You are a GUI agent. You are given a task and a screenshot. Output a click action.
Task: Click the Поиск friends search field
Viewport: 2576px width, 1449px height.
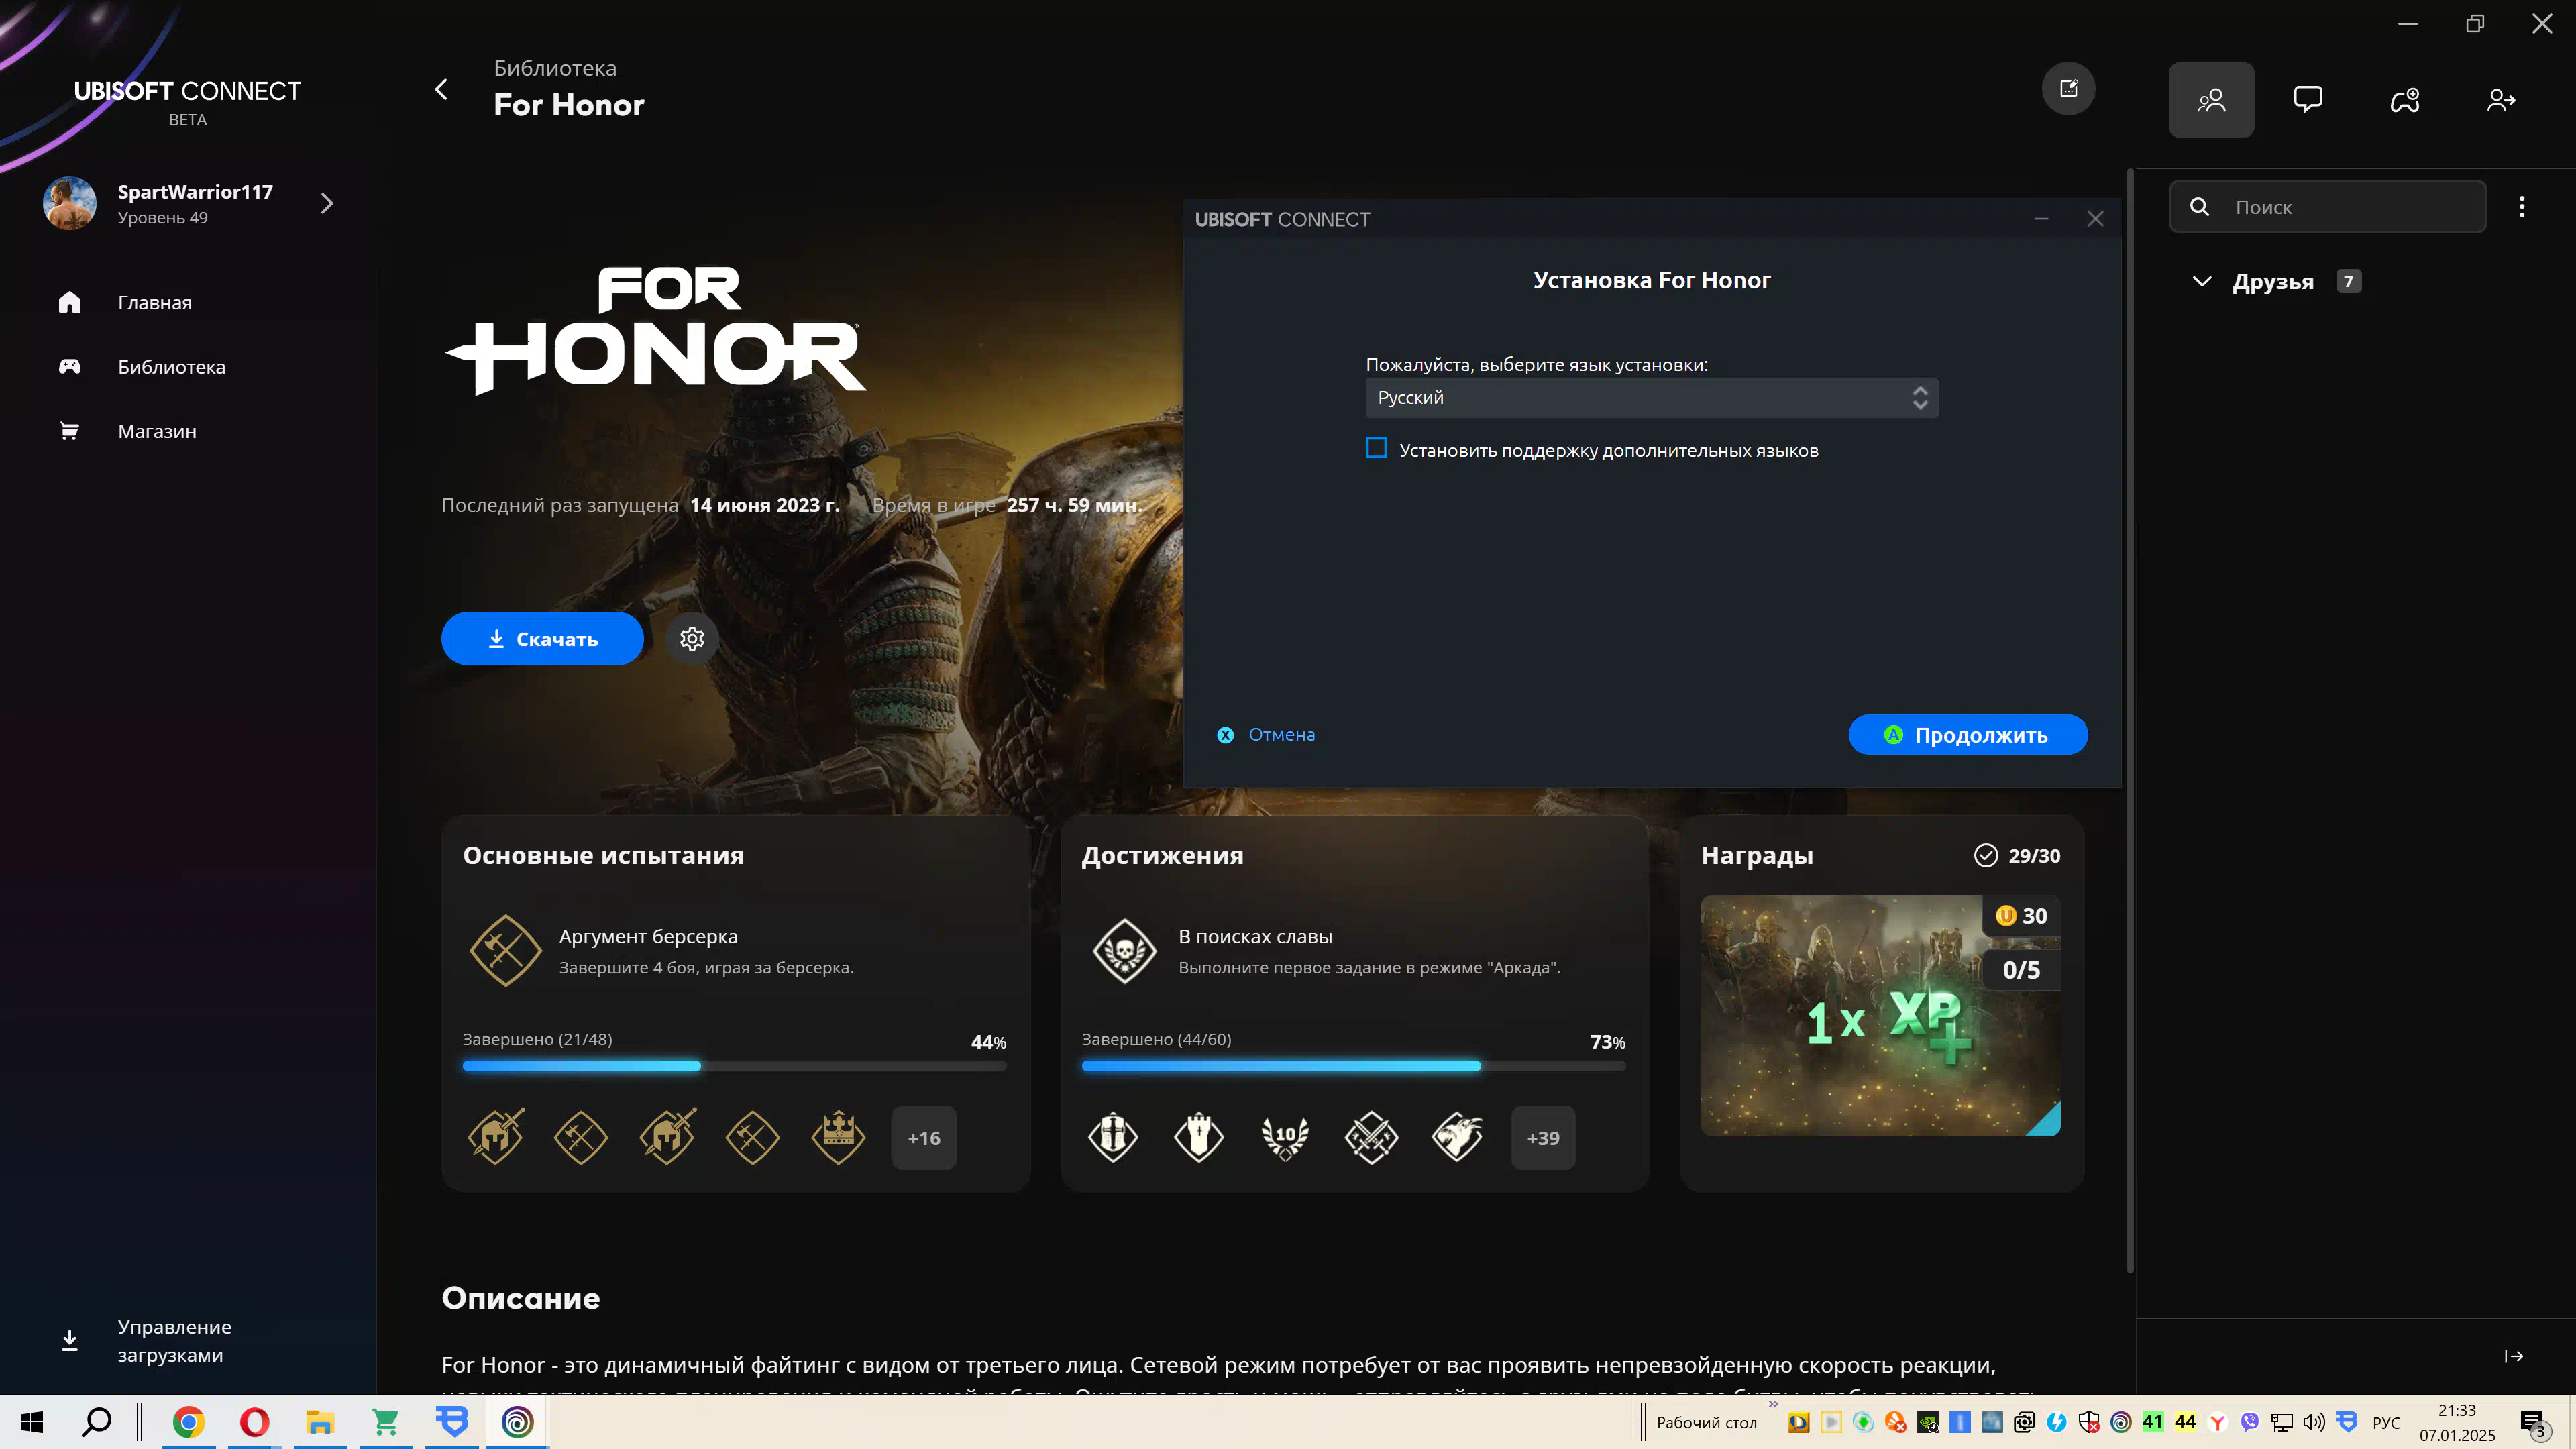2327,206
